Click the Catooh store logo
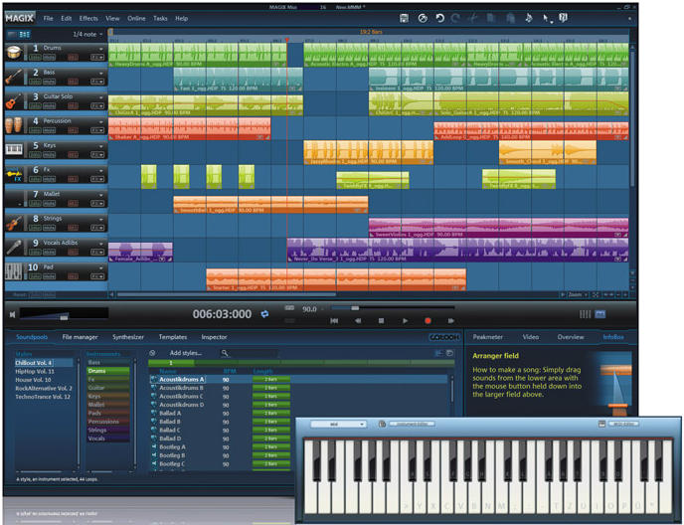The width and height of the screenshot is (684, 525). point(444,337)
